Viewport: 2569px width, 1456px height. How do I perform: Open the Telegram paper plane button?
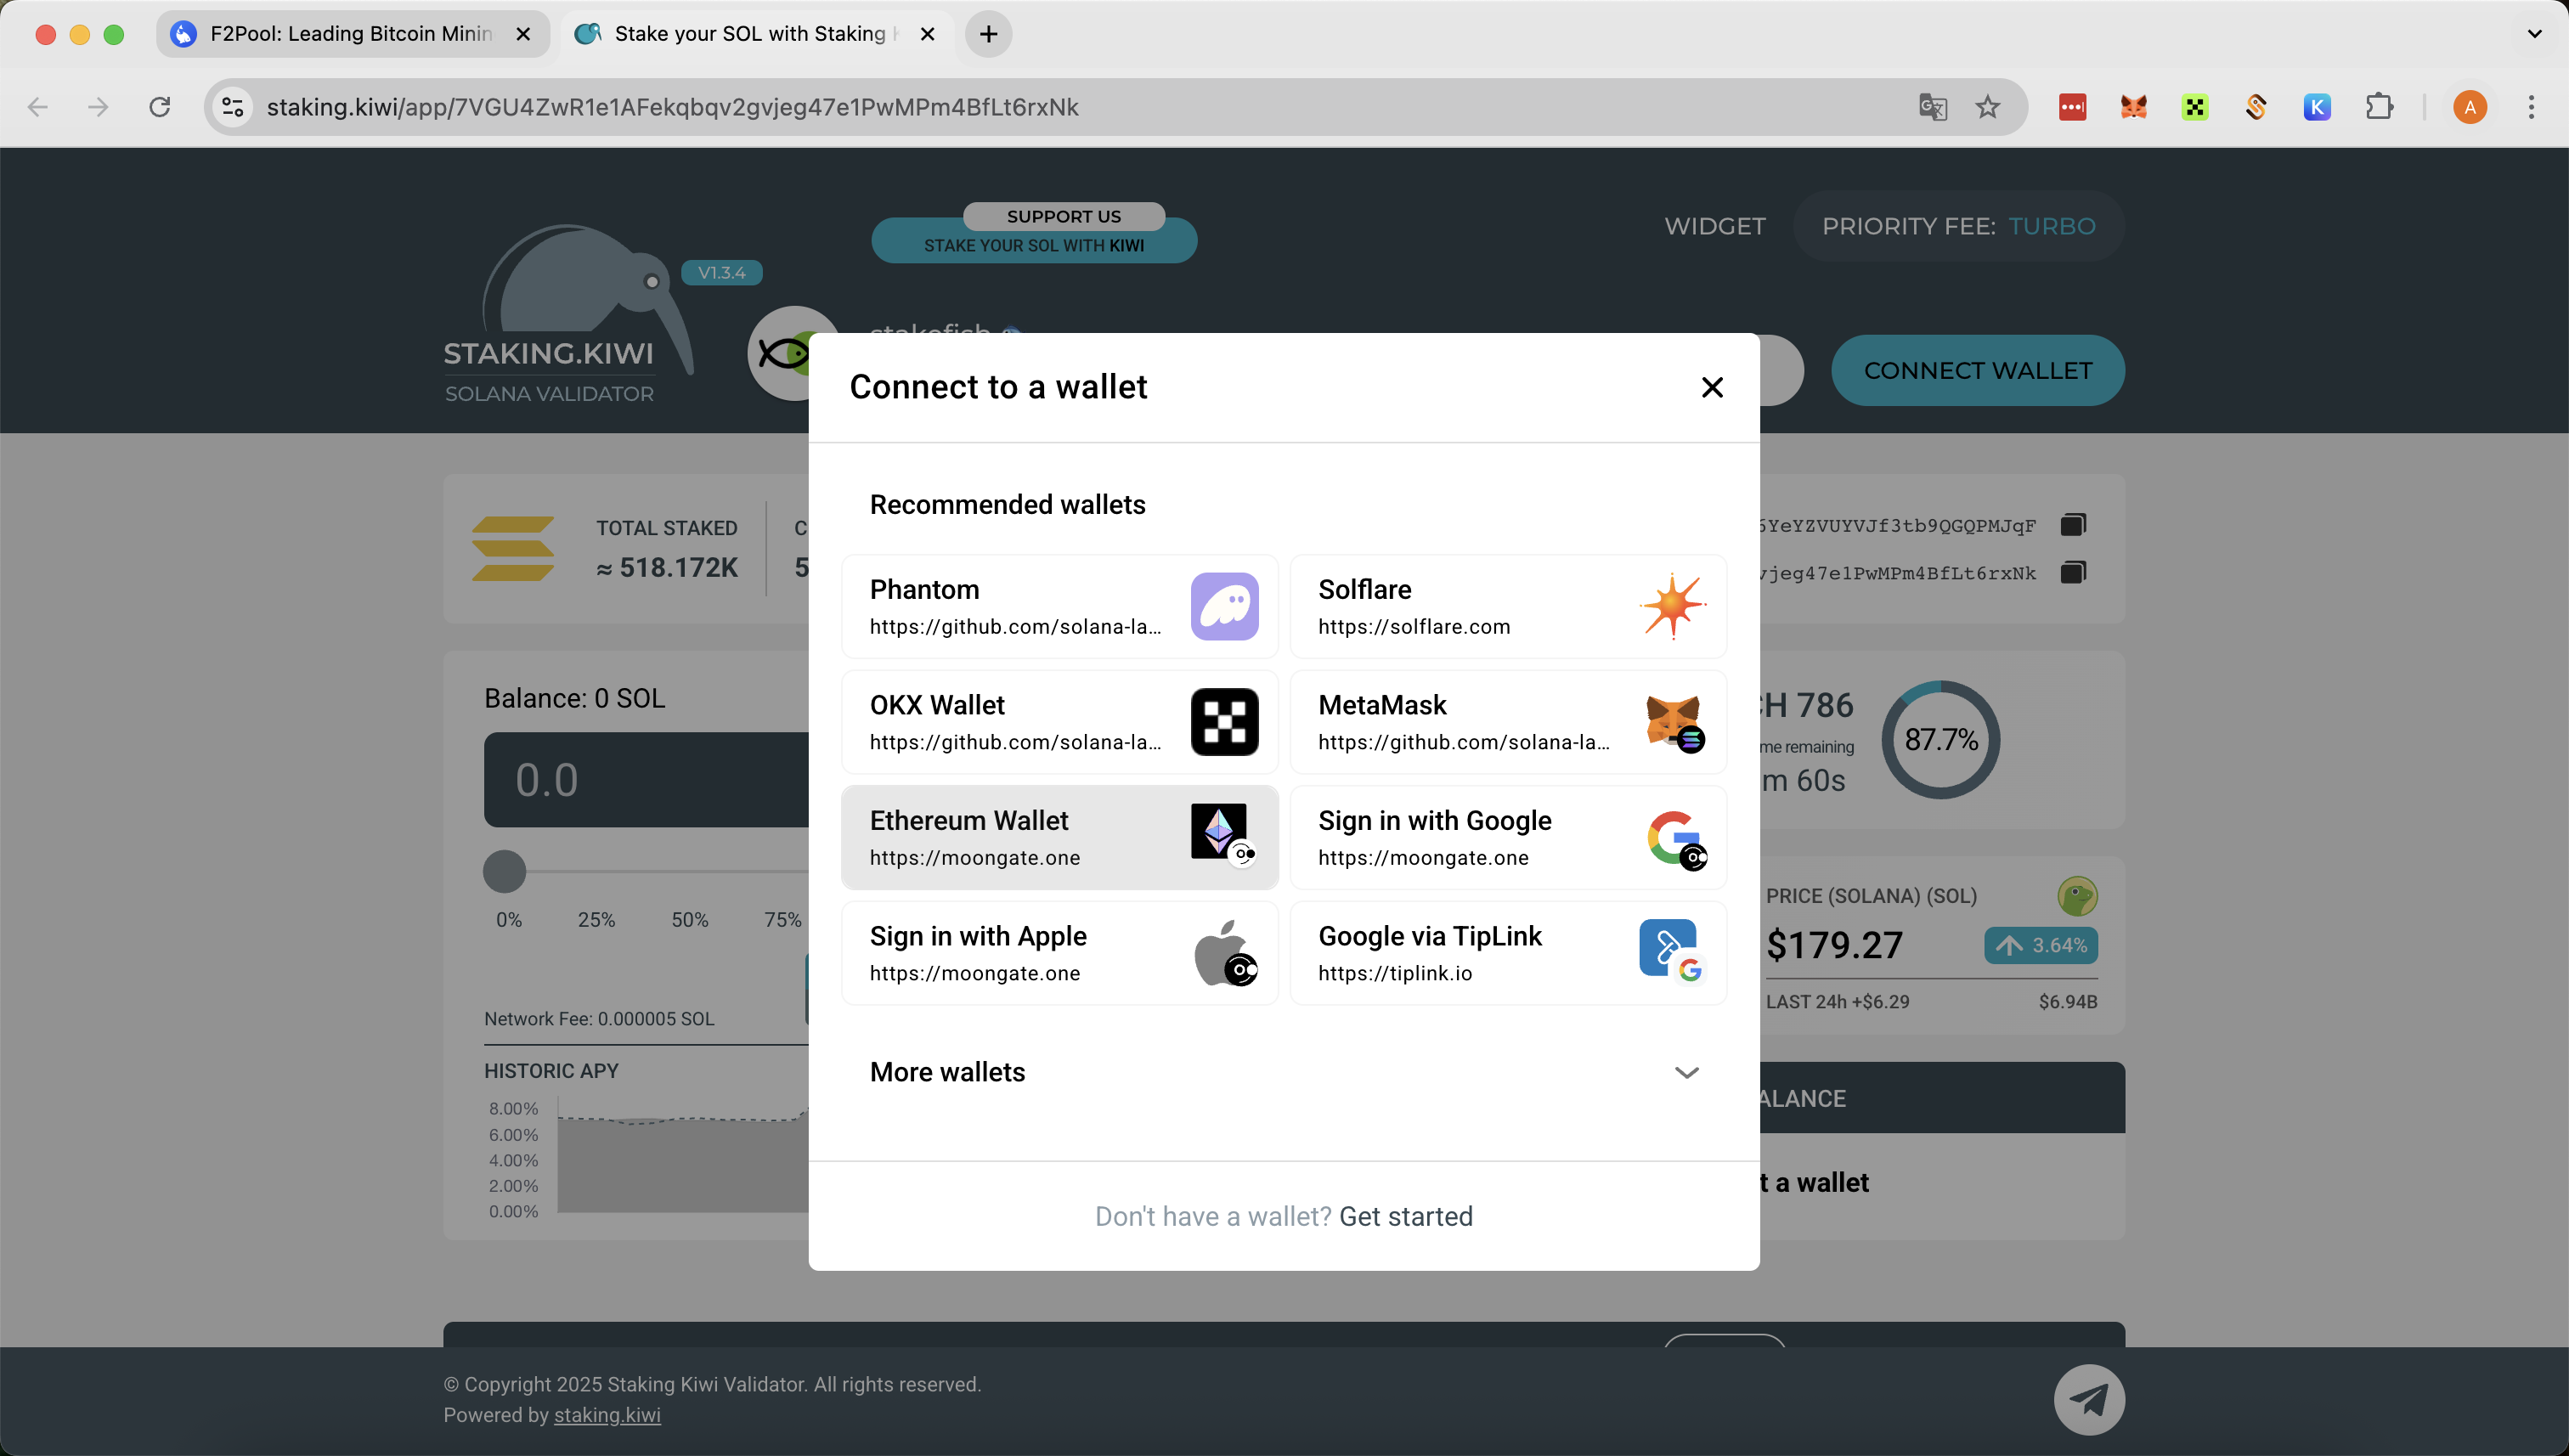coord(2088,1399)
